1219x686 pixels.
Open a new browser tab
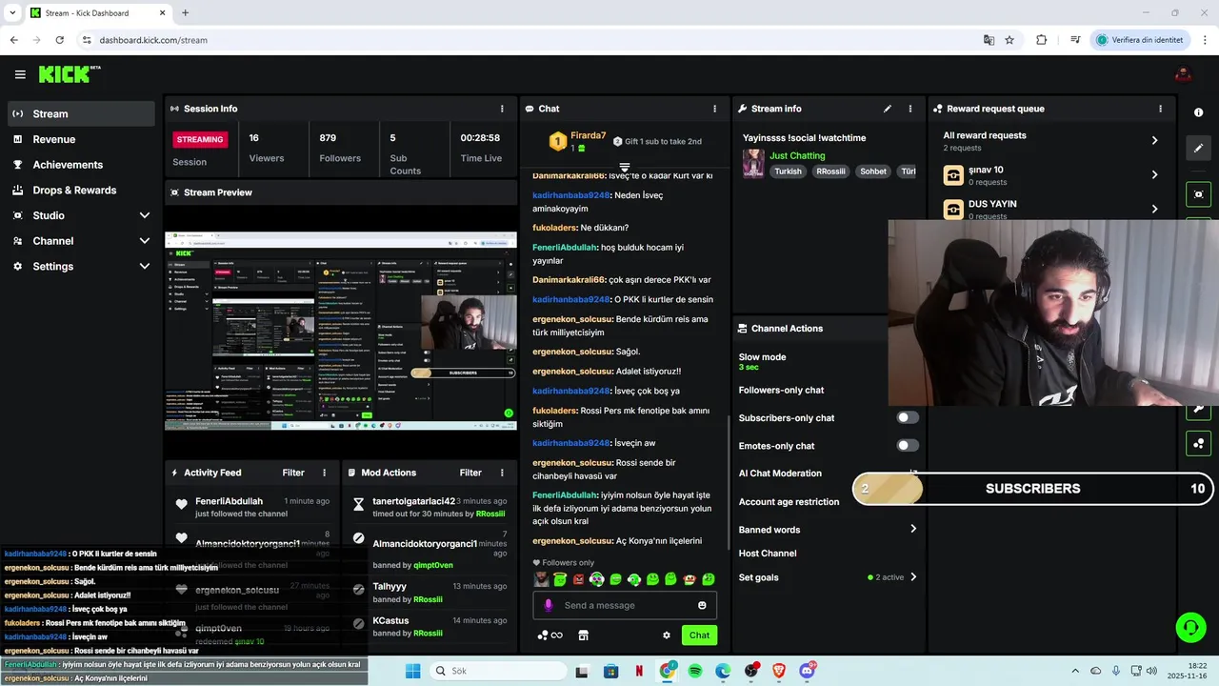185,13
